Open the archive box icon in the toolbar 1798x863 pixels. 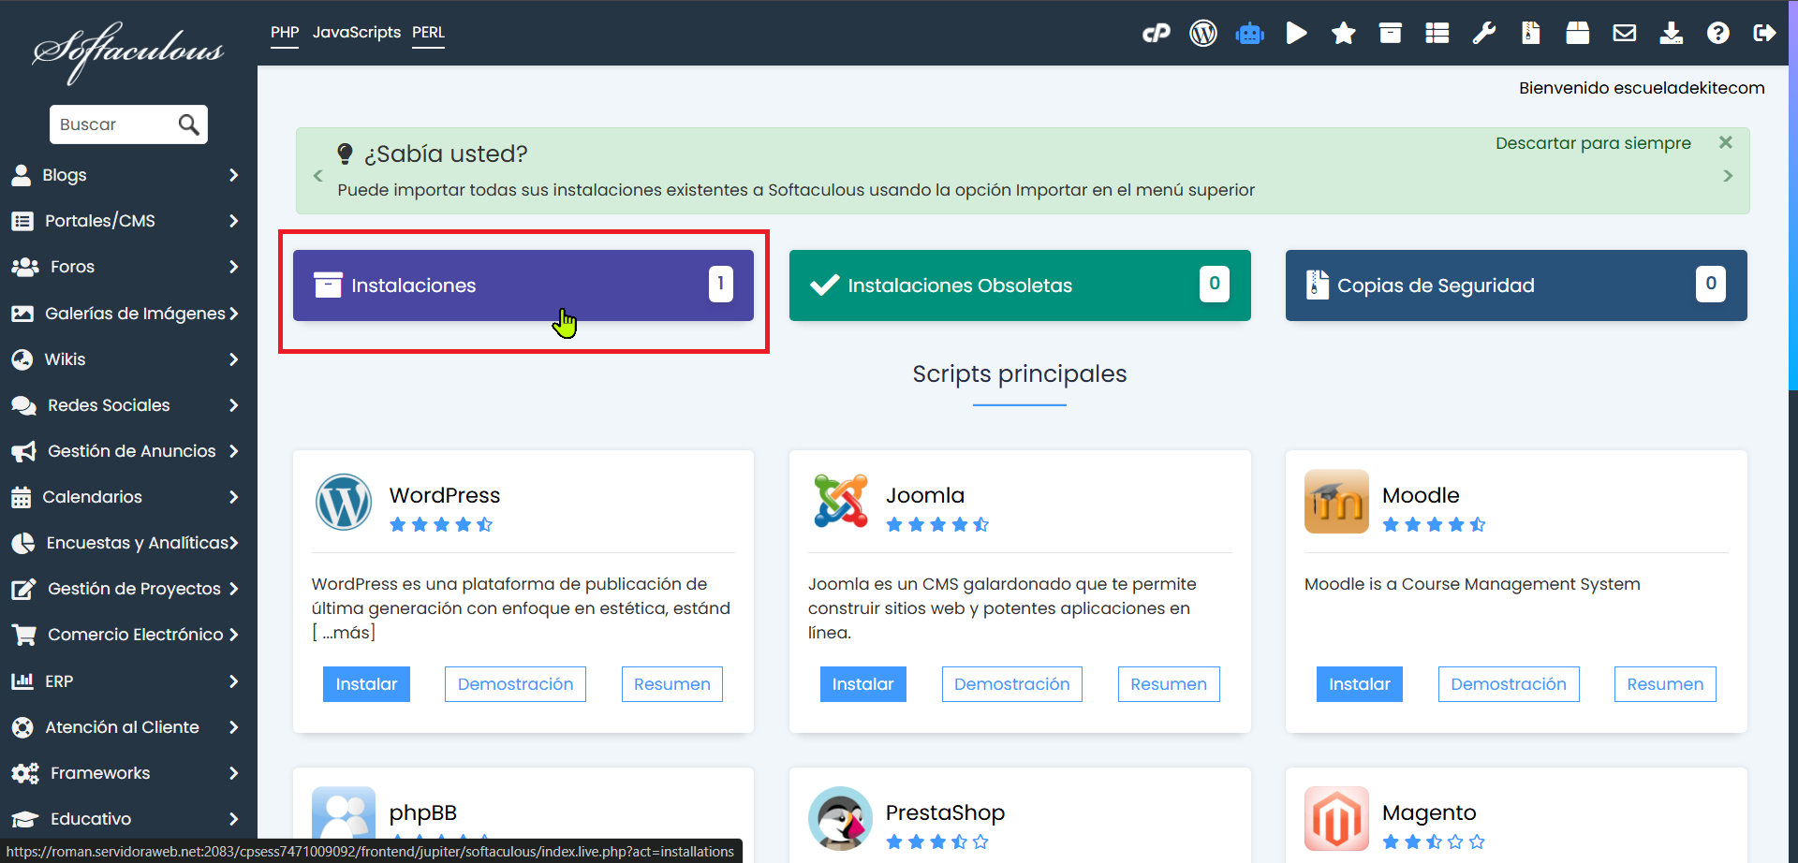click(1391, 34)
